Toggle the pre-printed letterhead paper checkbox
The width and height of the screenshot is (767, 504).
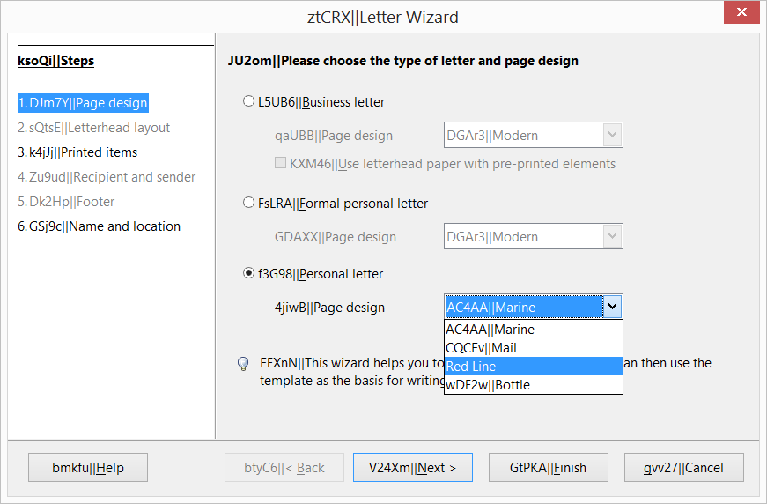[x=281, y=164]
